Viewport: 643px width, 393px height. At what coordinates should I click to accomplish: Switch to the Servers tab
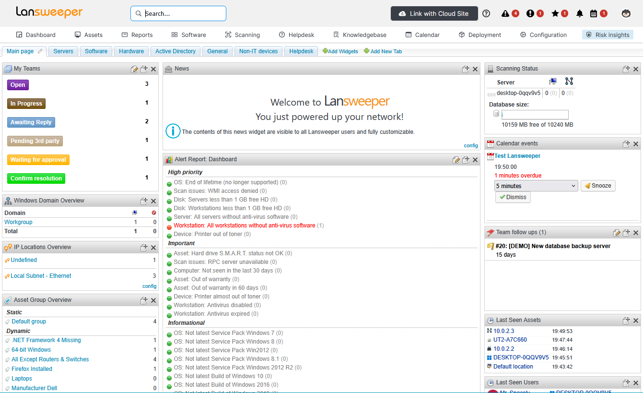[63, 51]
